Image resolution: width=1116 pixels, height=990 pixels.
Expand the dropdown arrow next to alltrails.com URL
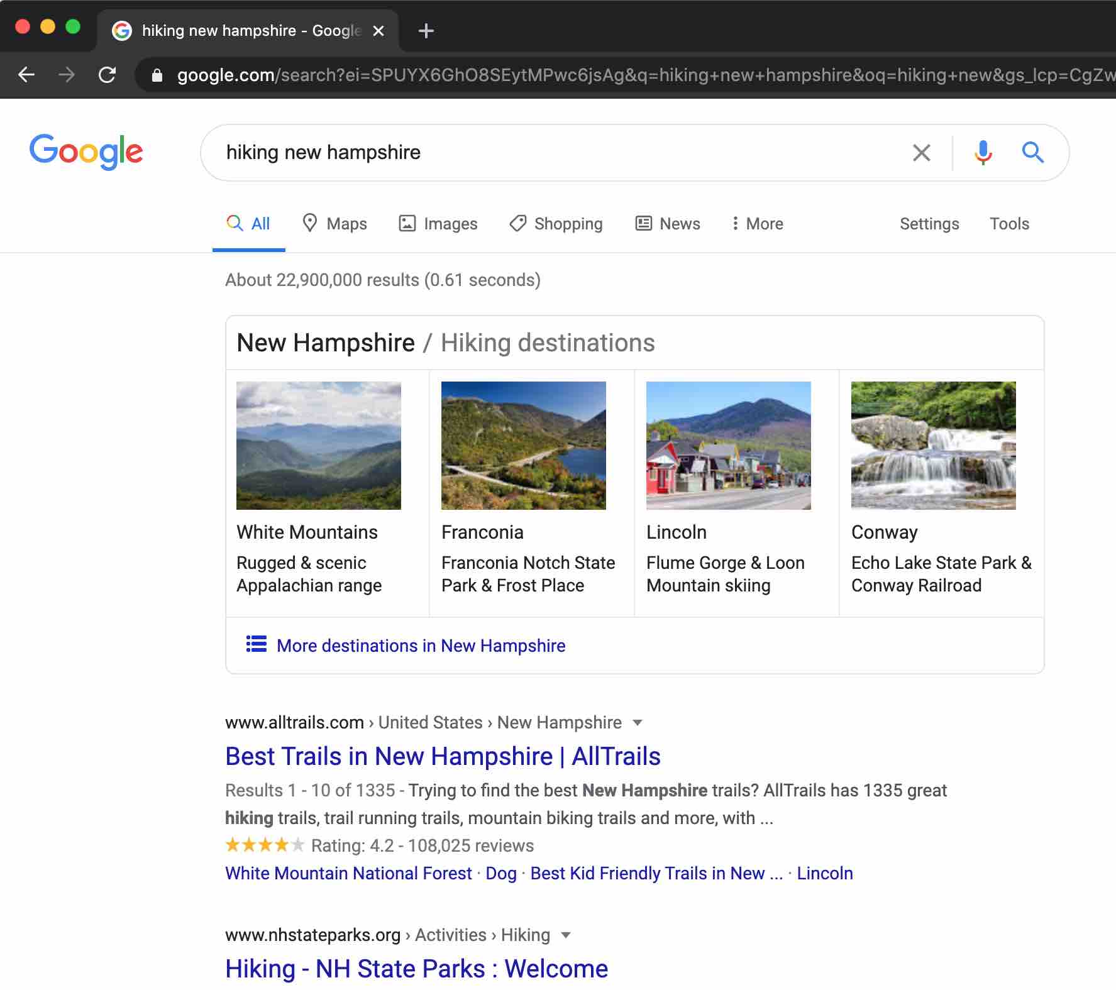638,723
